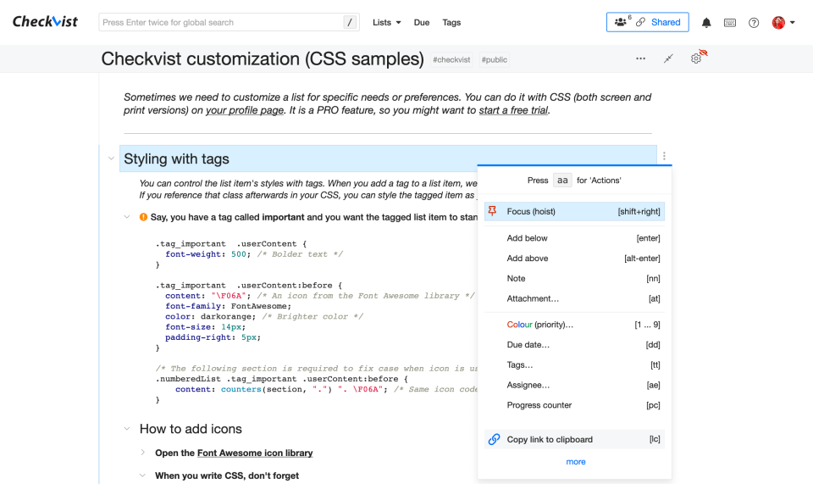The height and width of the screenshot is (484, 813).
Task: Open the user avatar account menu
Action: [x=783, y=23]
